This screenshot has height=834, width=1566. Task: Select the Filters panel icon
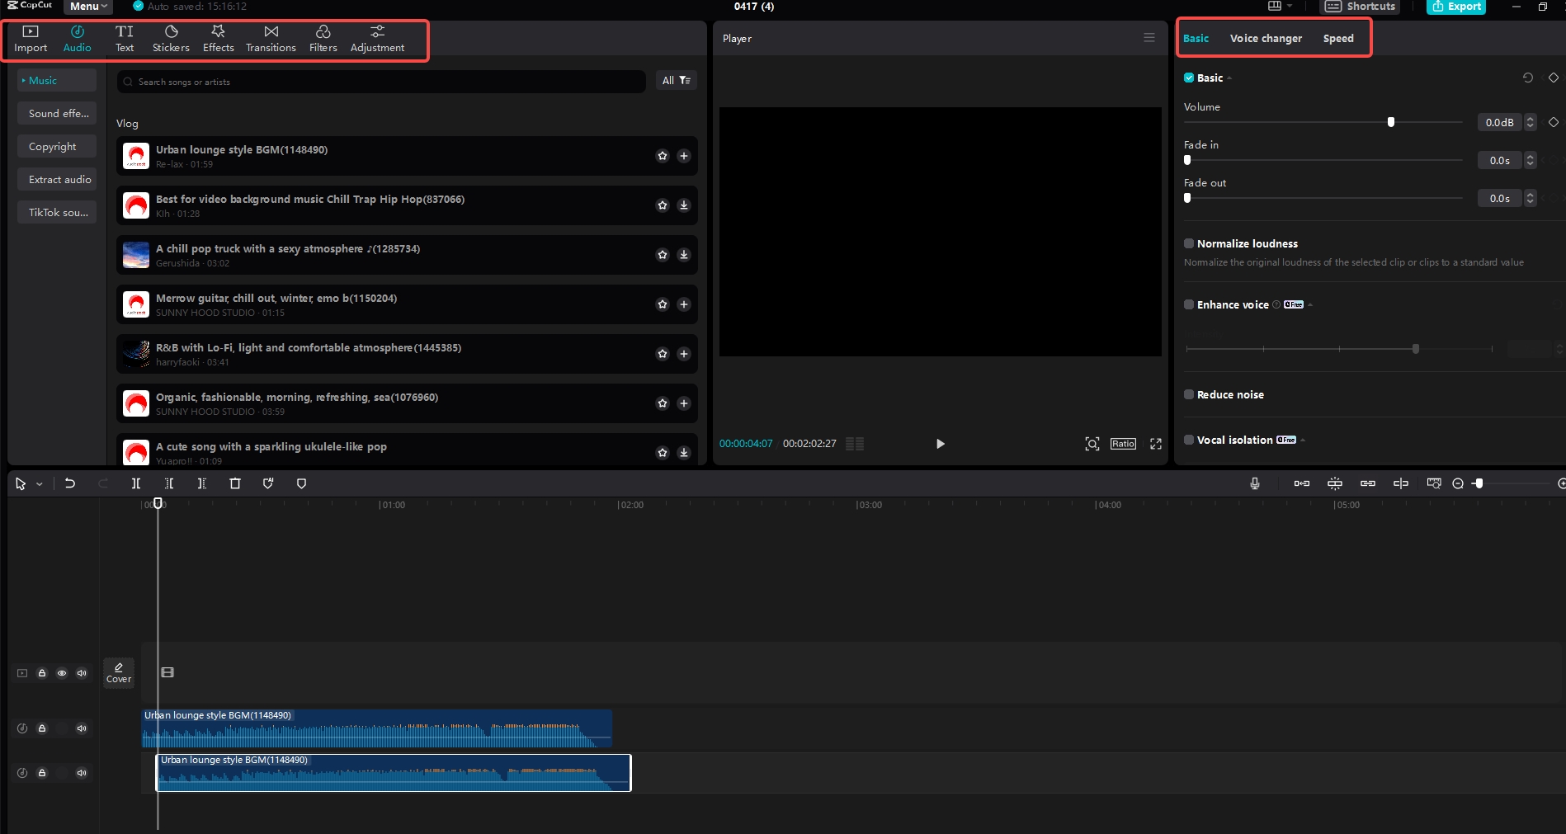point(323,38)
